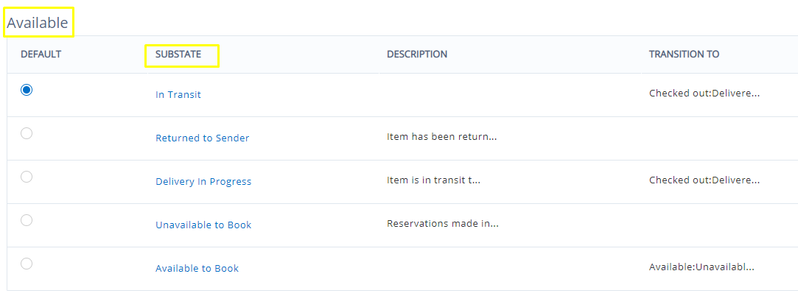Screen dimensions: 798x296
Task: Click the Description column header
Action: tap(417, 54)
